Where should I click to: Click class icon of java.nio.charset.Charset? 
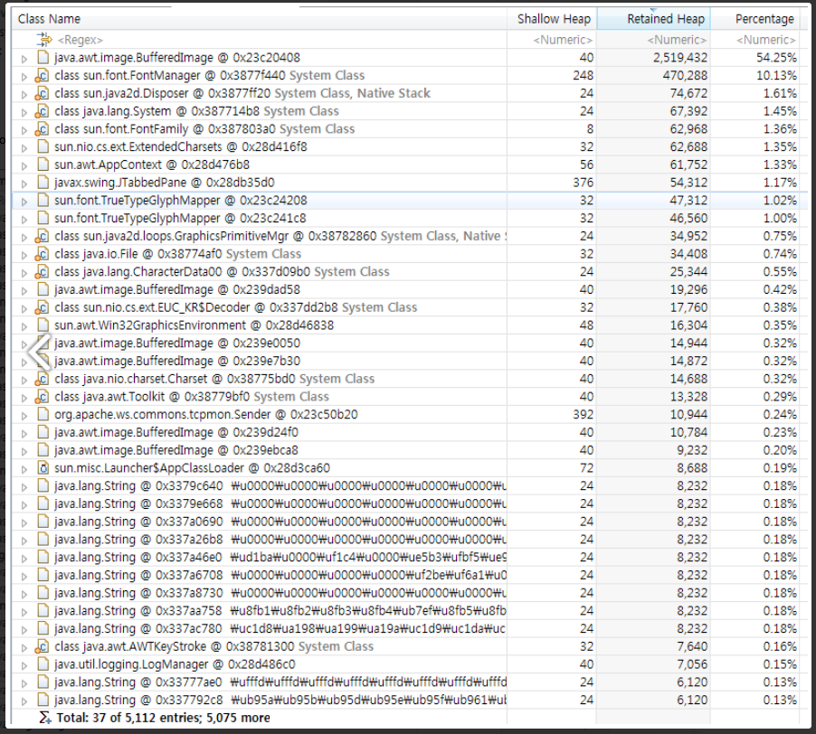(43, 379)
